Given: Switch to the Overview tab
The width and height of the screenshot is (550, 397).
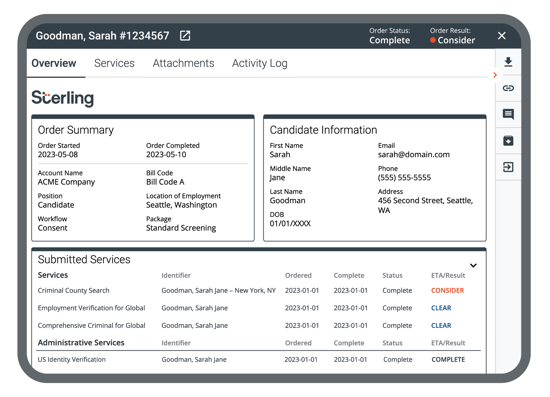Looking at the screenshot, I should 54,63.
